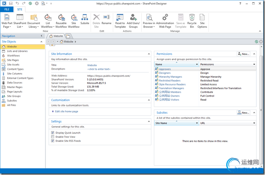Viewport: 265px width, 175px height.
Task: Collapse the Navigation pane
Action: click(x=41, y=36)
